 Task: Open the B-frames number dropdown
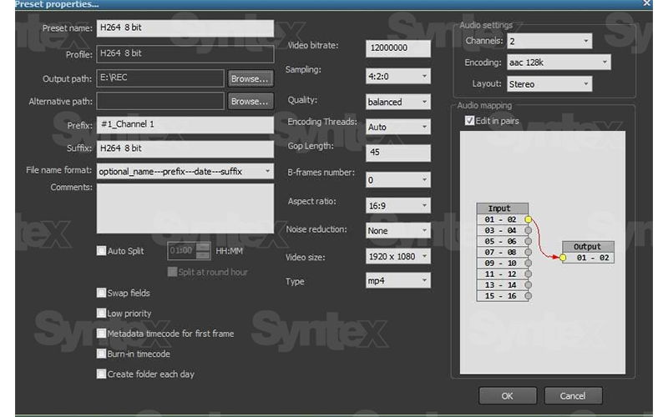coord(398,180)
